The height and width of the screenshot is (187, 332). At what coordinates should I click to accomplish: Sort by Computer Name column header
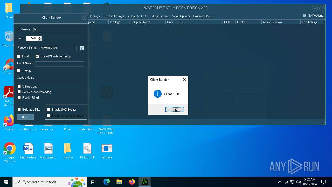point(147,22)
